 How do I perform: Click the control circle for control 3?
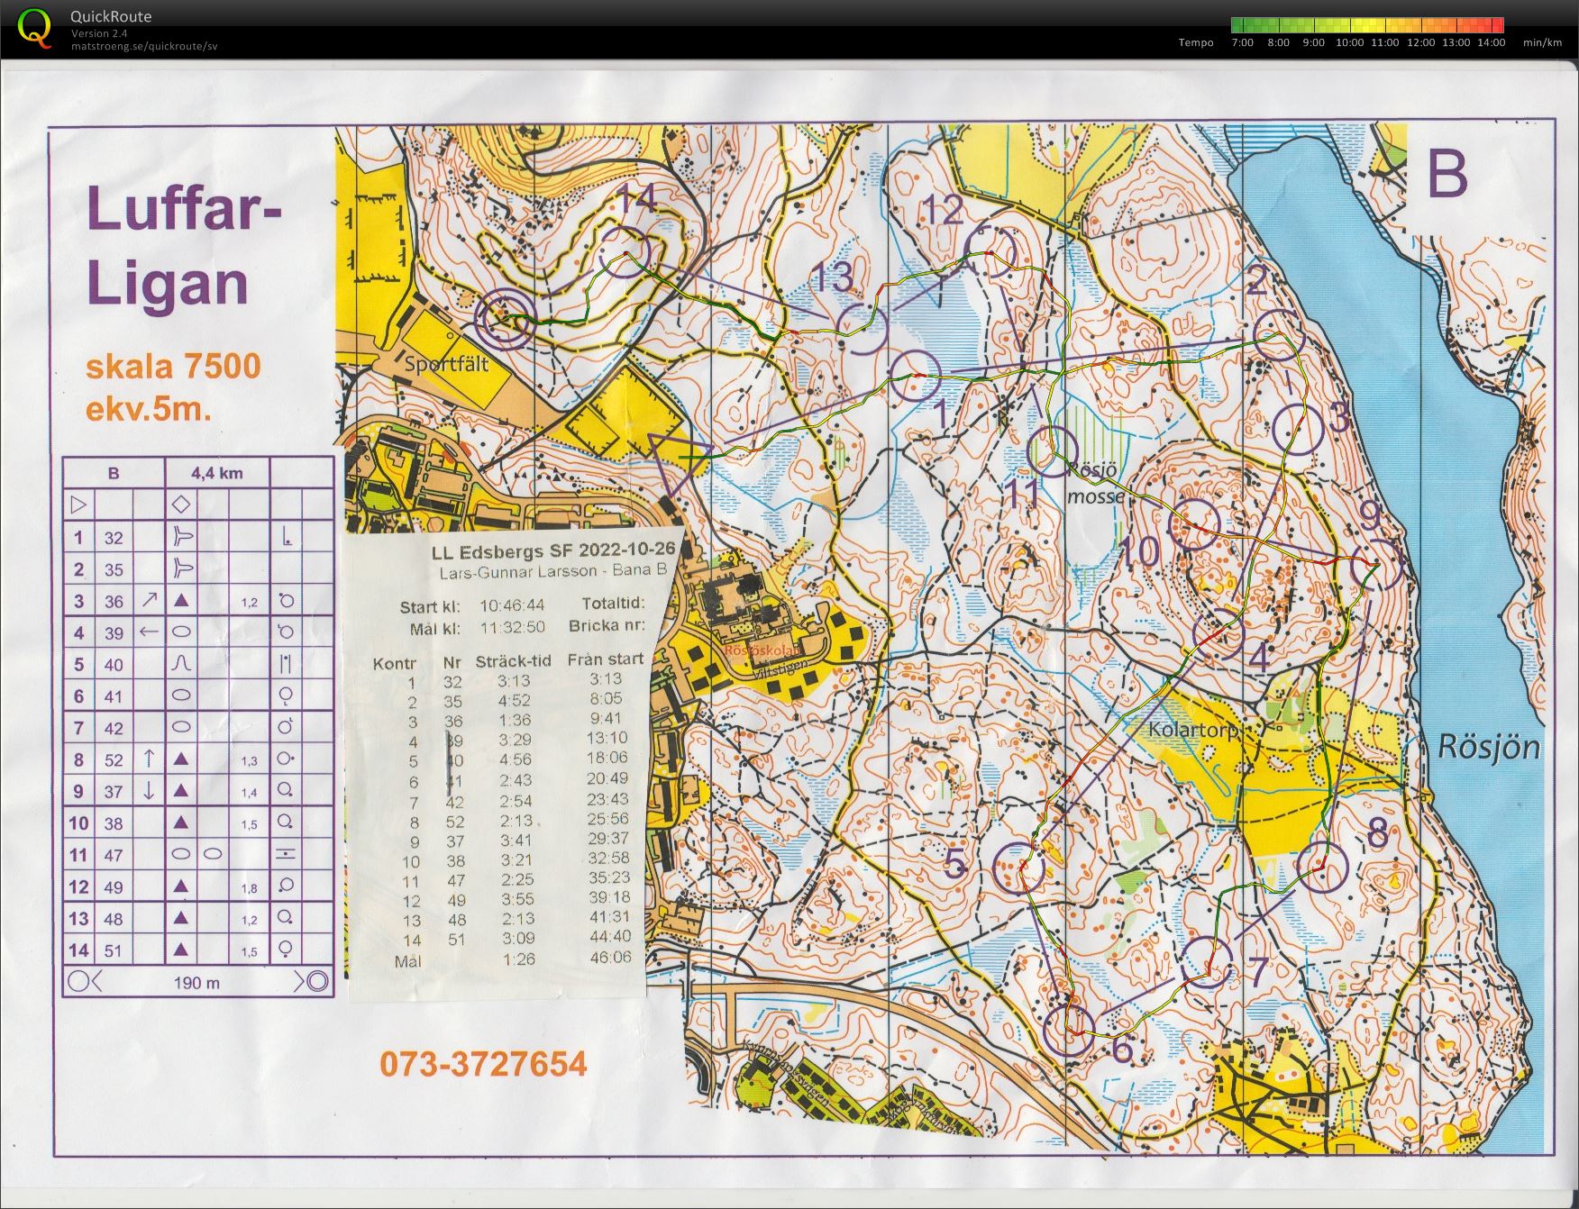pyautogui.click(x=1296, y=429)
